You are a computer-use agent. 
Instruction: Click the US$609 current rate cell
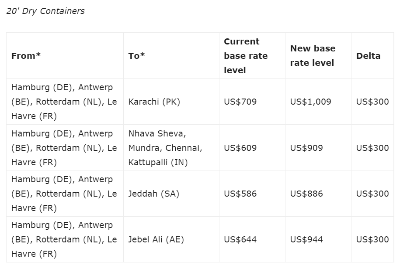(x=240, y=148)
